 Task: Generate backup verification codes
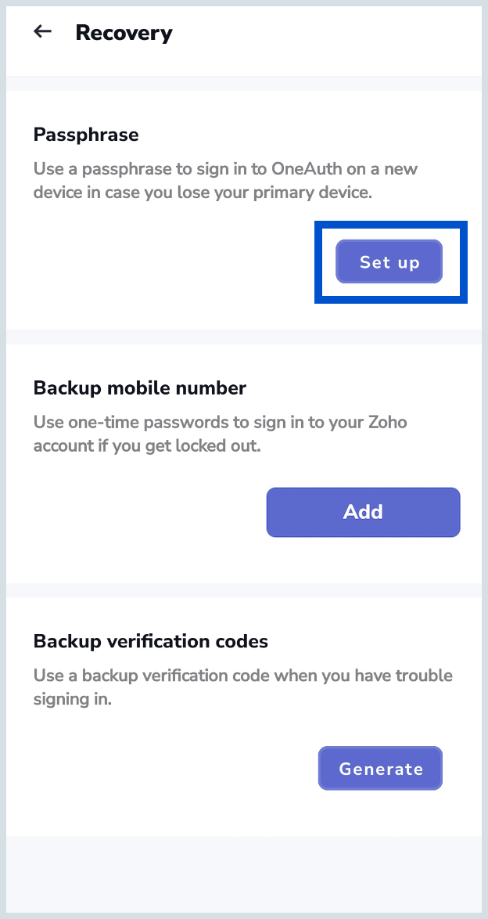click(380, 769)
